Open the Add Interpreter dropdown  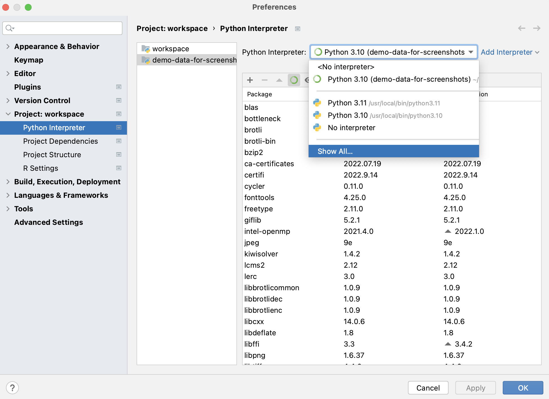pos(510,52)
